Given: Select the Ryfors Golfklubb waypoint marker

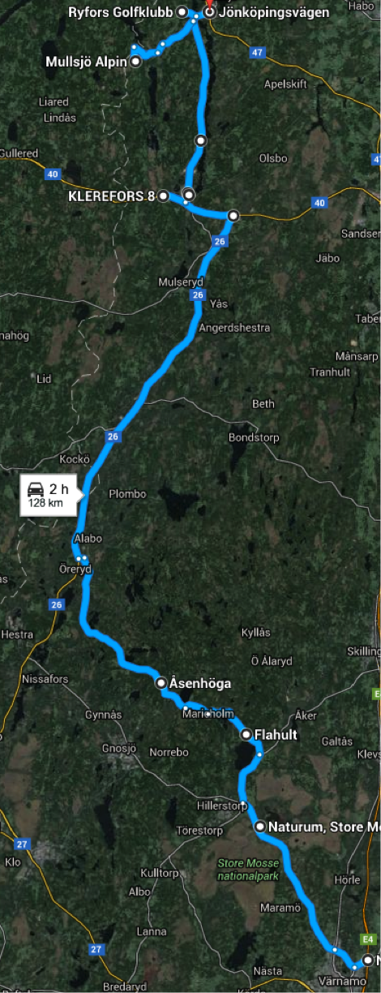Looking at the screenshot, I should click(x=182, y=12).
